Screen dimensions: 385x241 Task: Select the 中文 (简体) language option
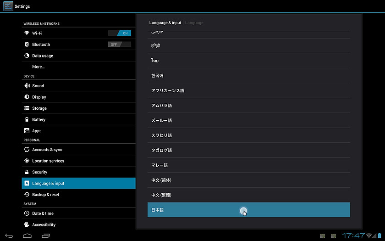click(x=249, y=180)
